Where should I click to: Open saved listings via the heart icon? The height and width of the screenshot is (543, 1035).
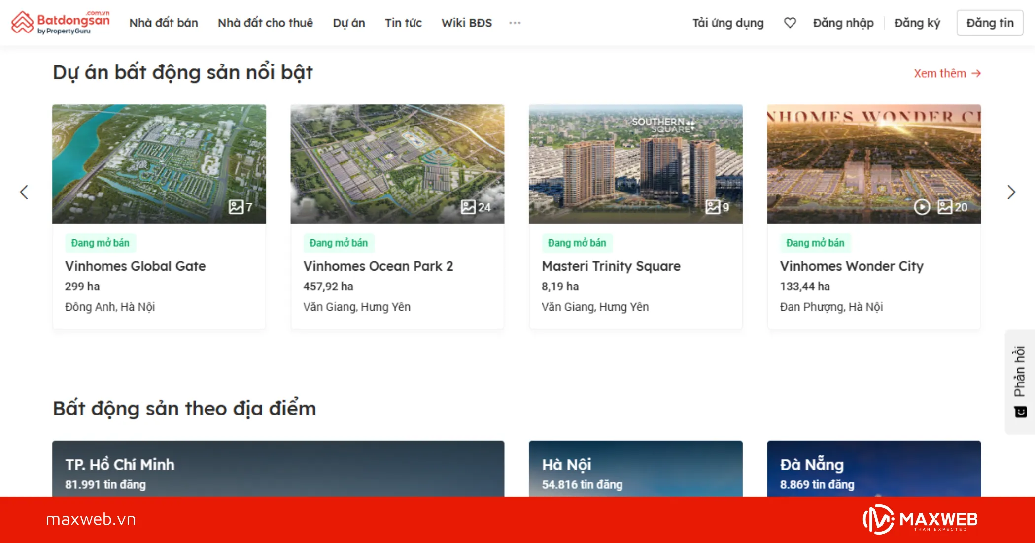(x=790, y=23)
